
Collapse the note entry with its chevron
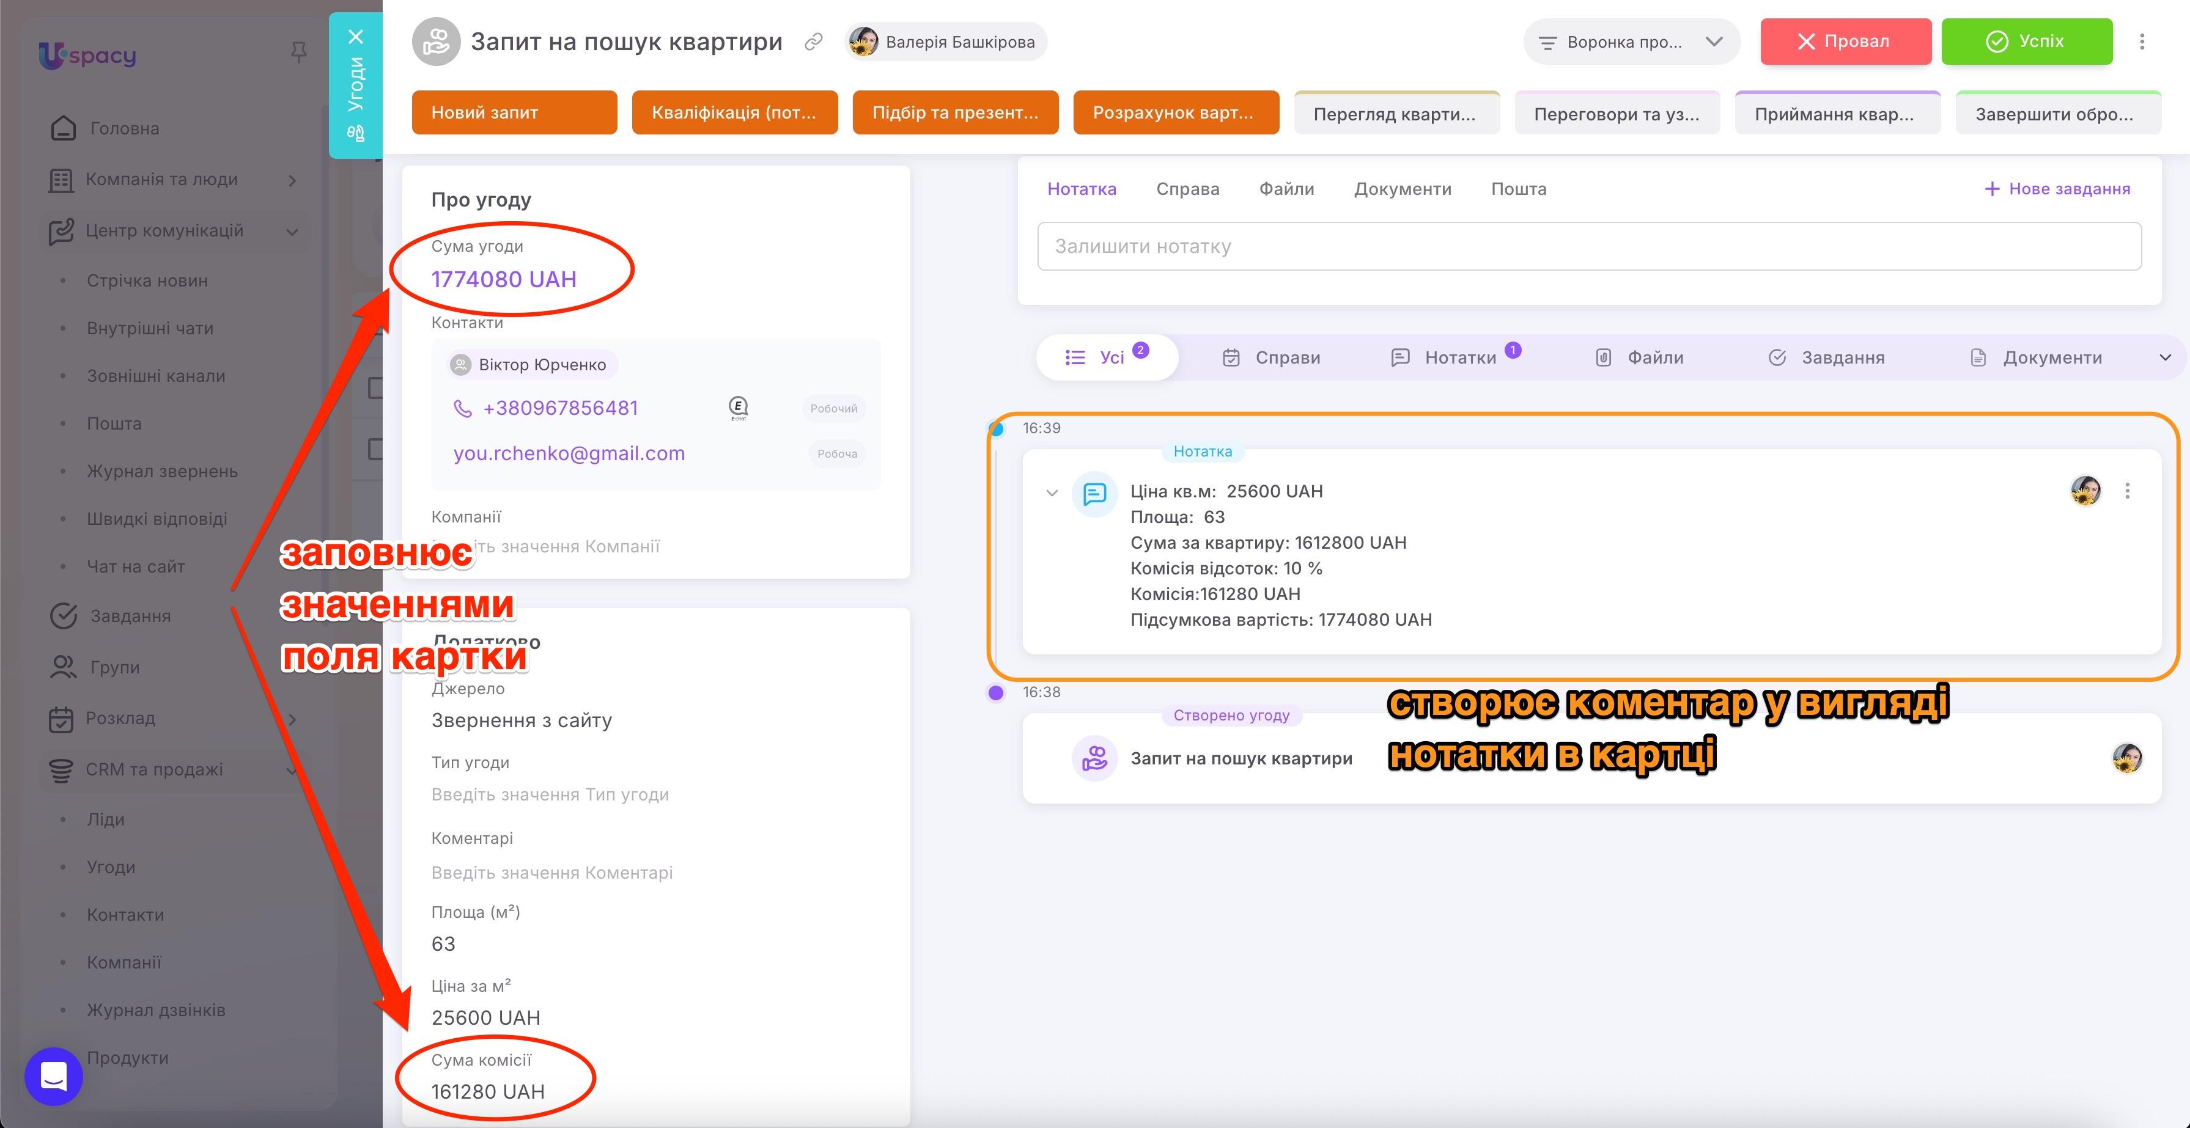point(1052,493)
